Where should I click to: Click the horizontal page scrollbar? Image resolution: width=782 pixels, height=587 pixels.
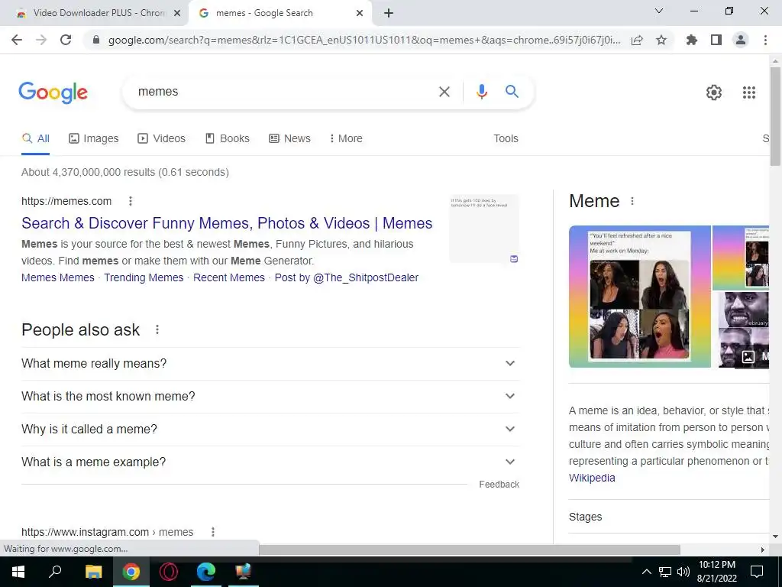click(x=469, y=550)
